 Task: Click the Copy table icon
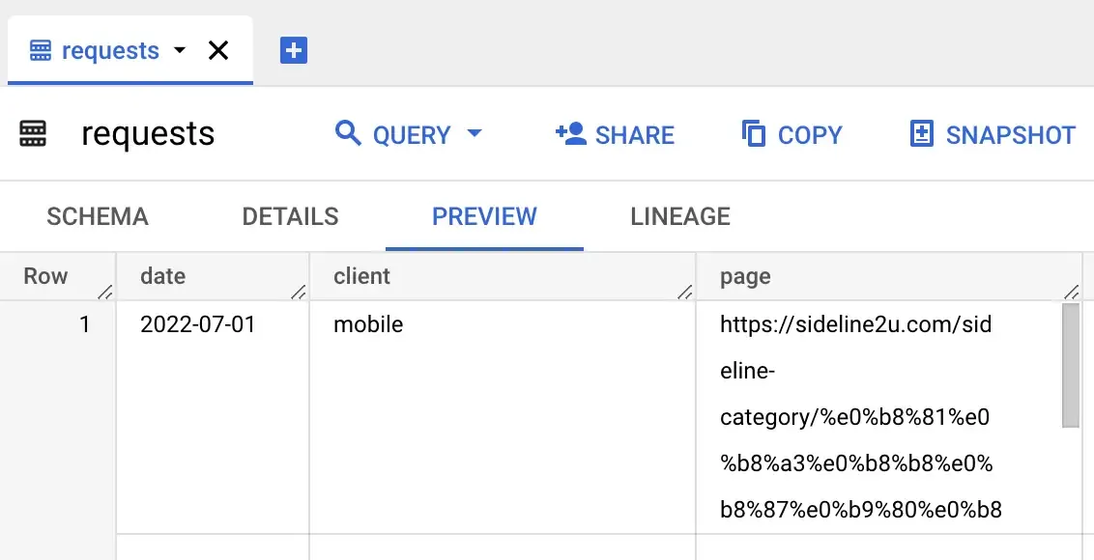pos(753,135)
